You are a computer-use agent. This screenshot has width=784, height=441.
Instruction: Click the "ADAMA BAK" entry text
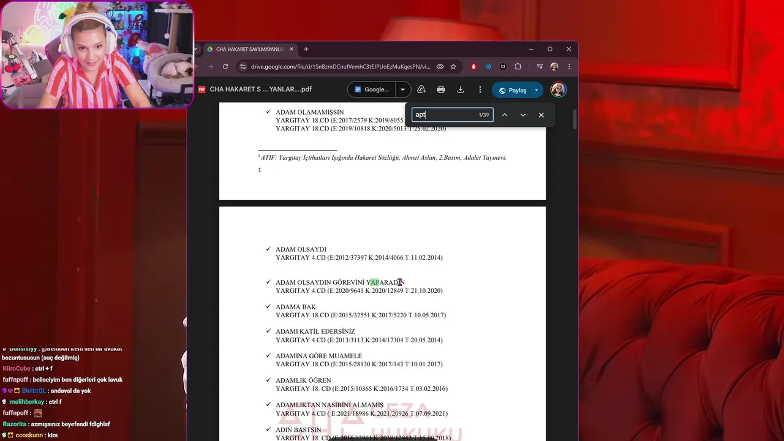click(x=296, y=307)
